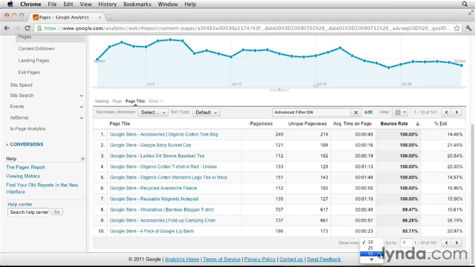
Task: Go to next page arrow above table
Action: [x=456, y=112]
